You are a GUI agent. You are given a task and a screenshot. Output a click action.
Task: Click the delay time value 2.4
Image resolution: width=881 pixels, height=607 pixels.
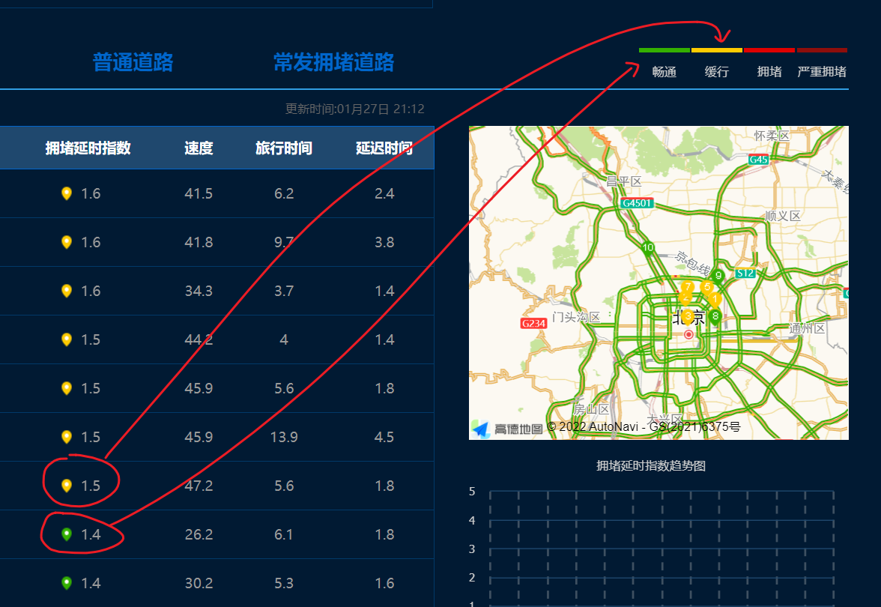tap(384, 193)
